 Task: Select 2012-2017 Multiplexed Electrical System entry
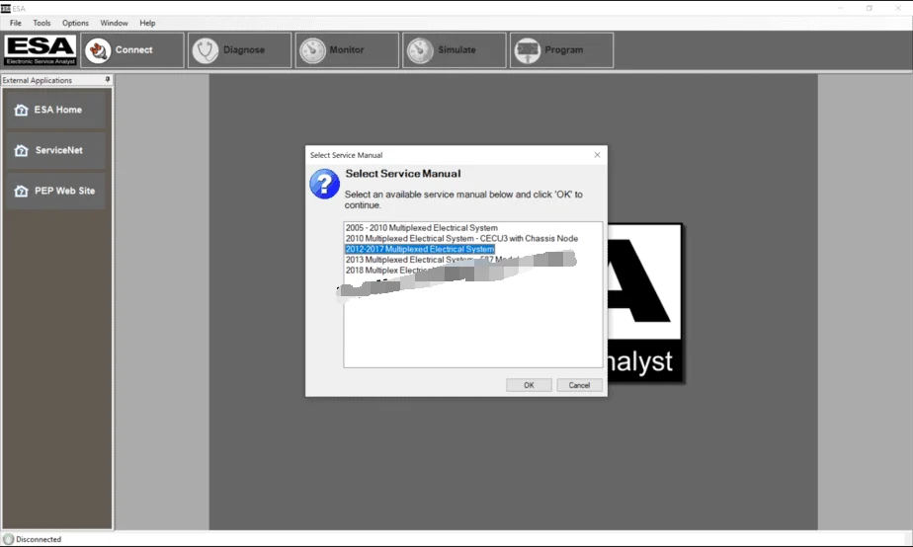(x=420, y=249)
